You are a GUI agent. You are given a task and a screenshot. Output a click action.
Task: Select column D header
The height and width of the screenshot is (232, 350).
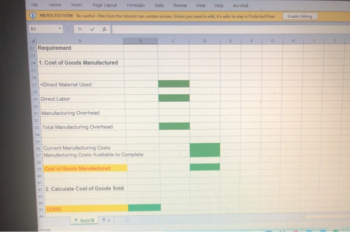[204, 41]
